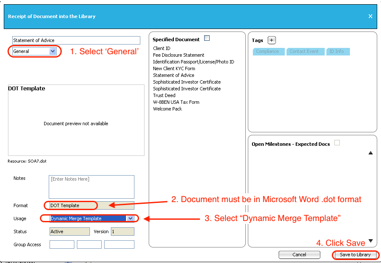Select the Contact Event tag

(x=304, y=52)
